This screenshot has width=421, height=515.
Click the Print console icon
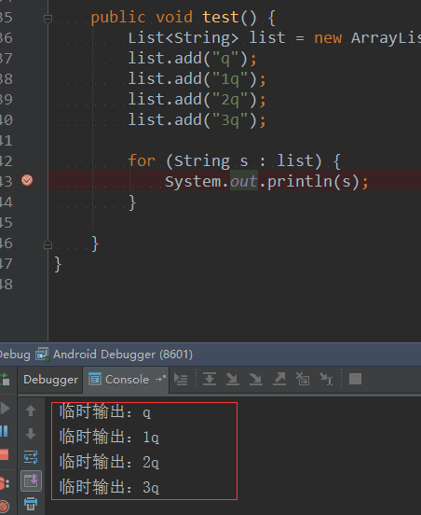31,503
